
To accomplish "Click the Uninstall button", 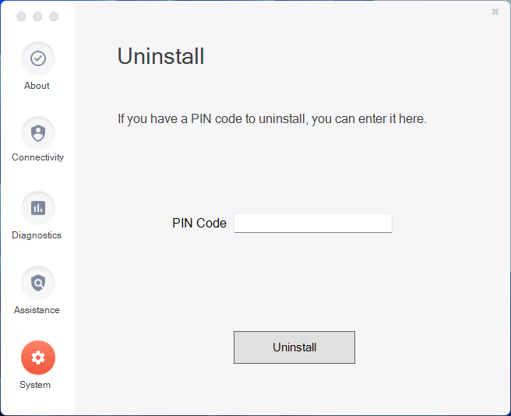I will (294, 347).
